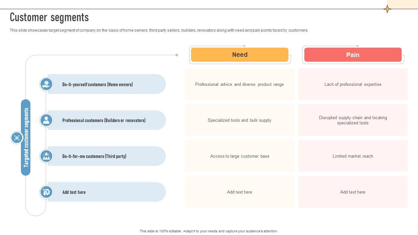418x235 pixels.
Task: Click the Targeted customer segments vertical banner
Action: (x=26, y=137)
